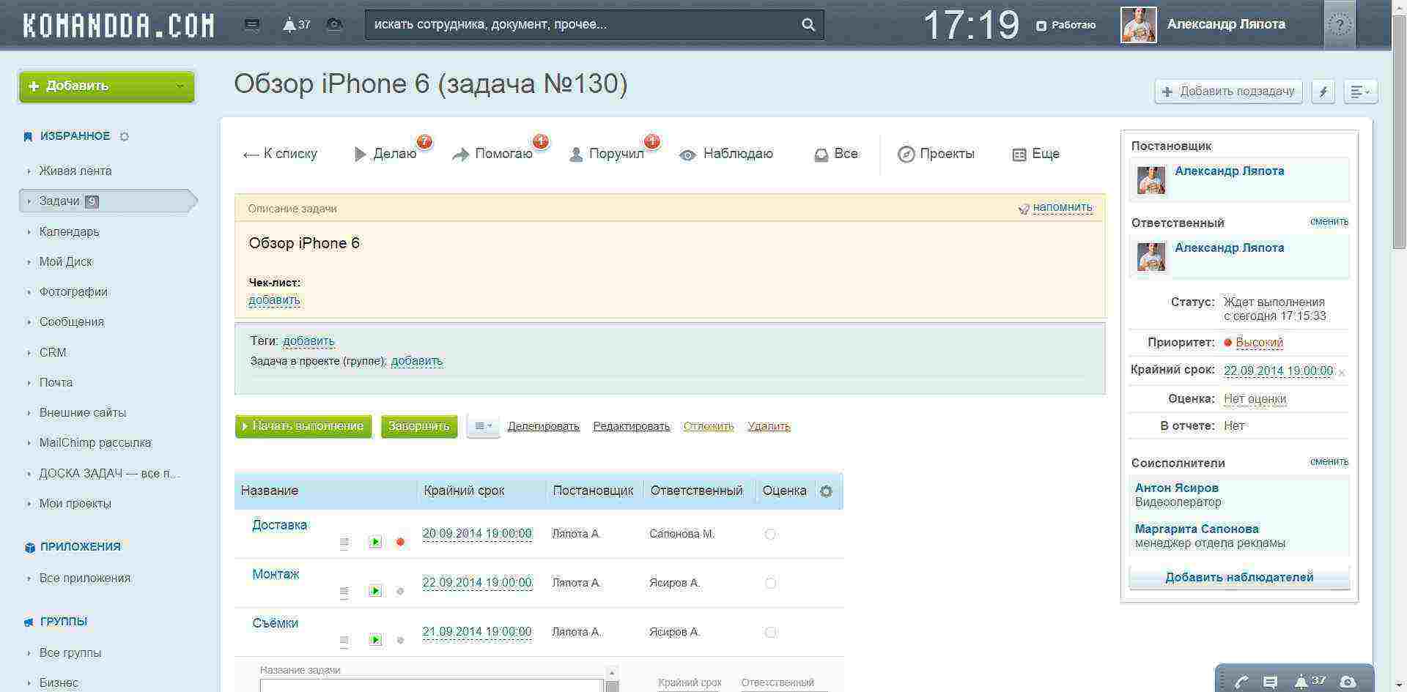Open the green Добавить dropdown arrow
1407x692 pixels.
click(x=180, y=86)
